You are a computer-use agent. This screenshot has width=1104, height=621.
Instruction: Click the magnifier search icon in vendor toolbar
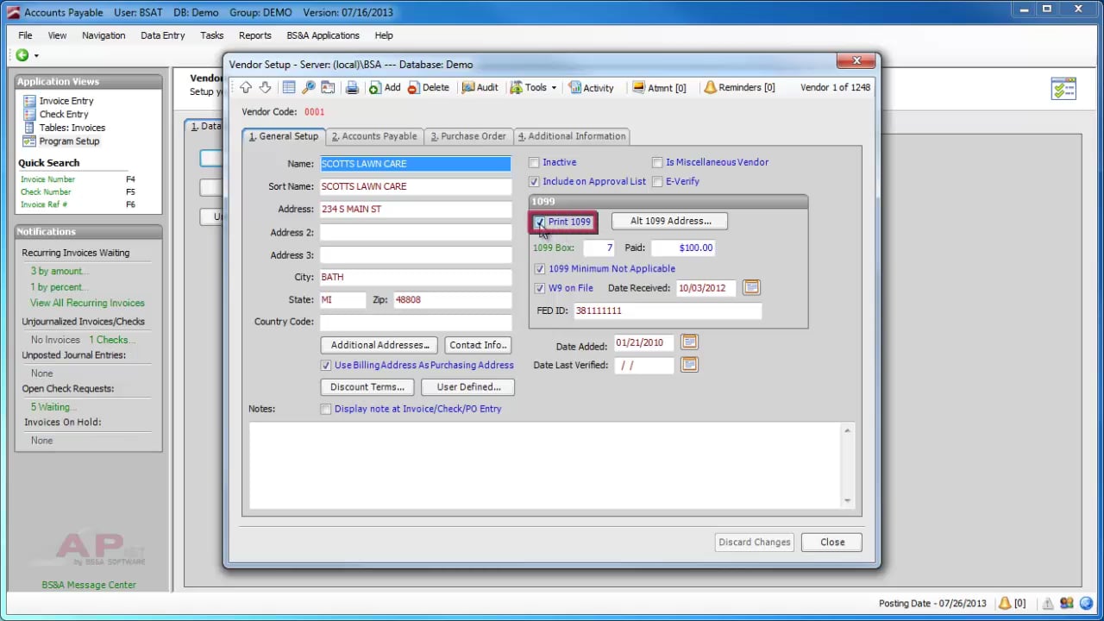(308, 87)
